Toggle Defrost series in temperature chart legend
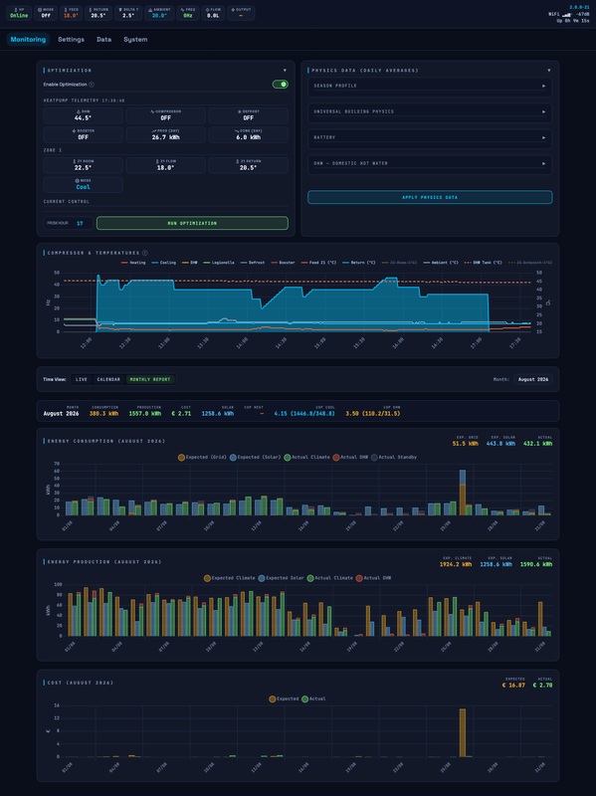Image resolution: width=596 pixels, height=796 pixels. pos(253,263)
